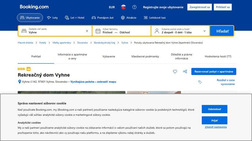Go to Hlavná stránka breadcrumb
Image resolution: width=252 pixels, height=141 pixels.
coord(26,43)
